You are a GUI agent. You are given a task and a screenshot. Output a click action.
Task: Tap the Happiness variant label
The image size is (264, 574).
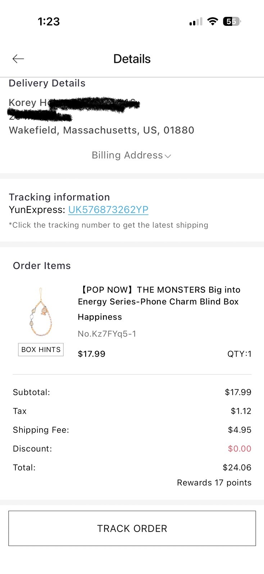tap(100, 317)
